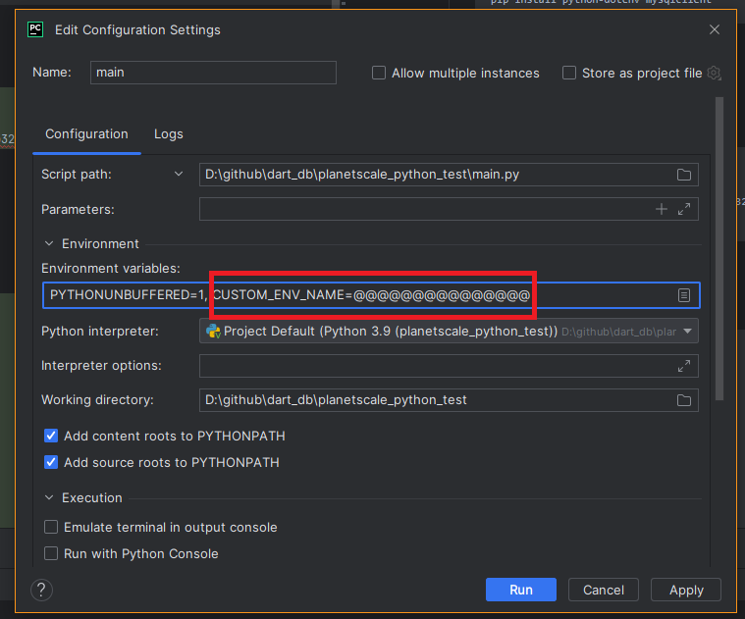Click the Name input field

coord(213,73)
